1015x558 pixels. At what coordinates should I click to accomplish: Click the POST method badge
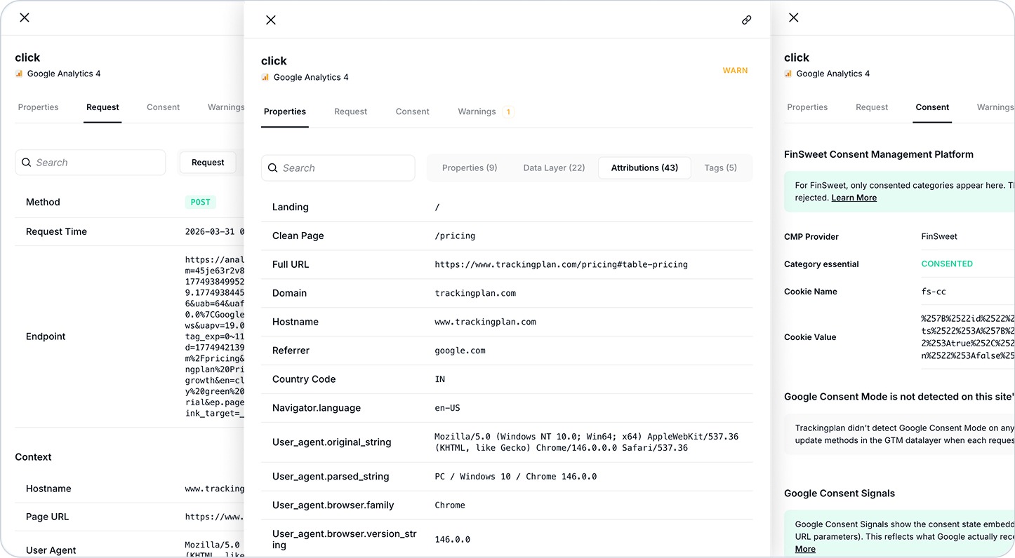coord(200,202)
